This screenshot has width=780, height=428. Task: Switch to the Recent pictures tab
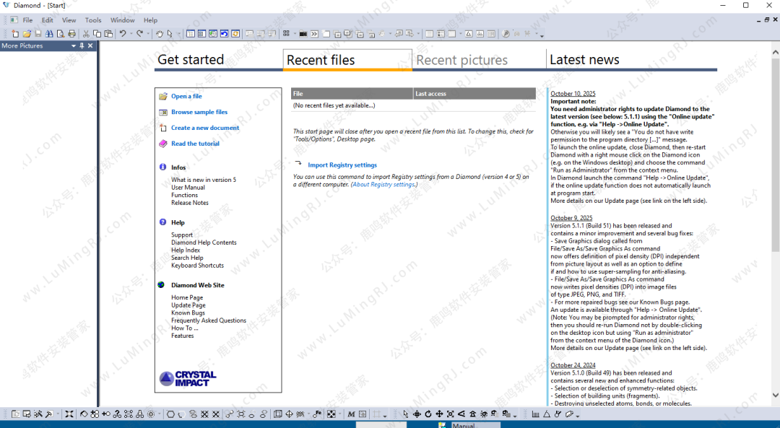461,61
